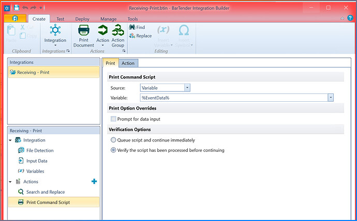Select Receiving - Print in Integrations list
The width and height of the screenshot is (357, 221).
tap(54, 72)
